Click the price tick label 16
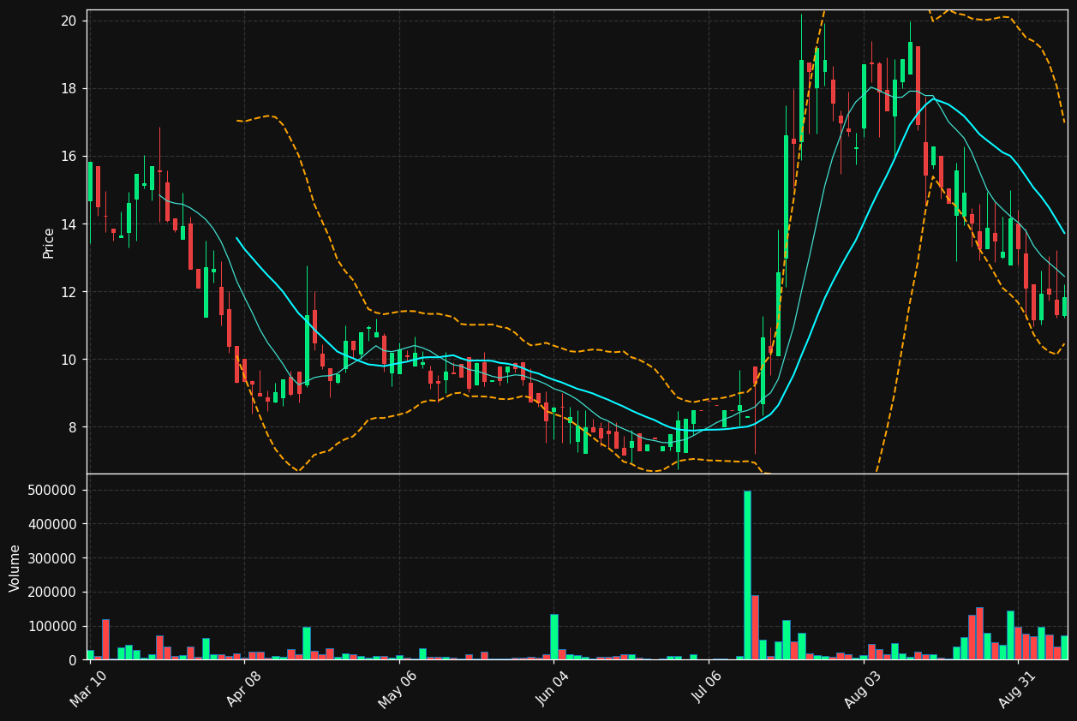This screenshot has height=721, width=1077. point(69,156)
